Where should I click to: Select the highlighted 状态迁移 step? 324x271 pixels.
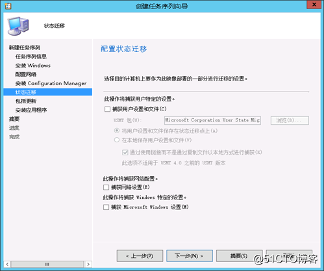[x=47, y=92]
